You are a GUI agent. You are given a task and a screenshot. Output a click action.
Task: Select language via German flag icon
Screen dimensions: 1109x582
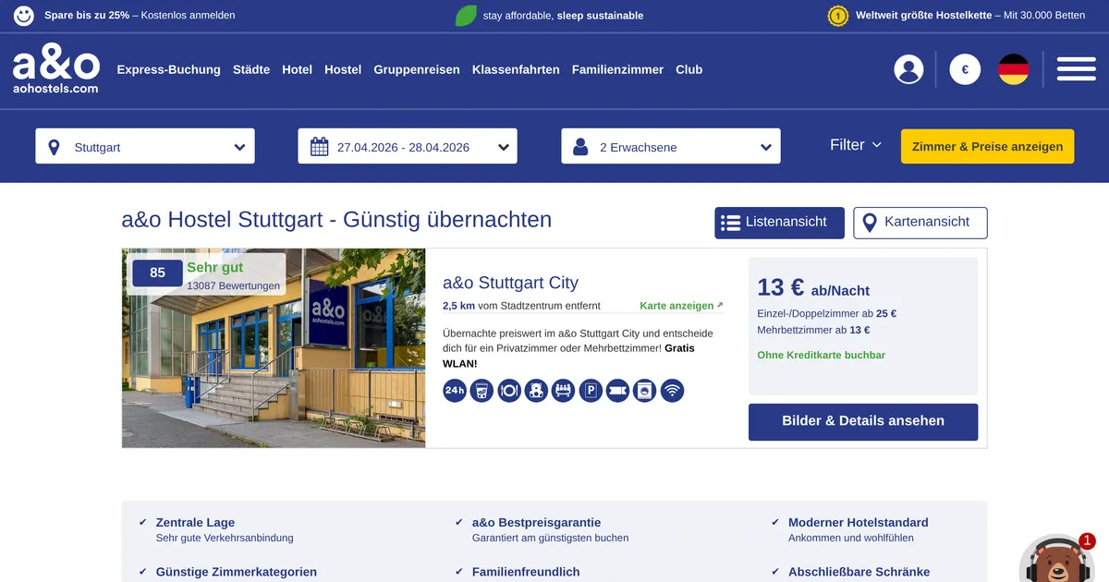1014,69
